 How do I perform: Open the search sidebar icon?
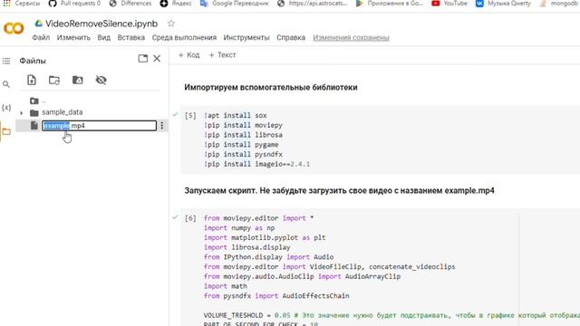[x=6, y=84]
